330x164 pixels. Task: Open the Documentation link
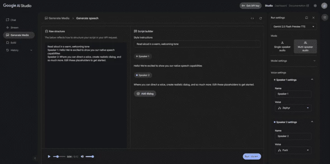point(299,6)
